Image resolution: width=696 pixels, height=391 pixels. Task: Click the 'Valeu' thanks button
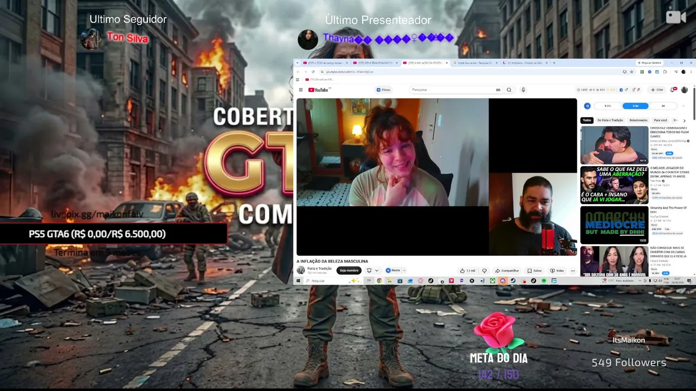click(x=557, y=270)
